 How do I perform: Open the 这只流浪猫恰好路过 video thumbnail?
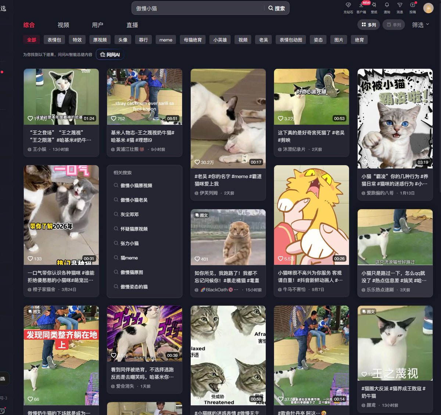(x=395, y=237)
